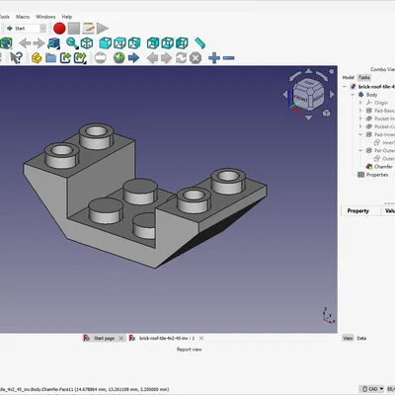Image resolution: width=395 pixels, height=395 pixels.
Task: Set isometric view with wireframe cube icon
Action: pyautogui.click(x=87, y=43)
